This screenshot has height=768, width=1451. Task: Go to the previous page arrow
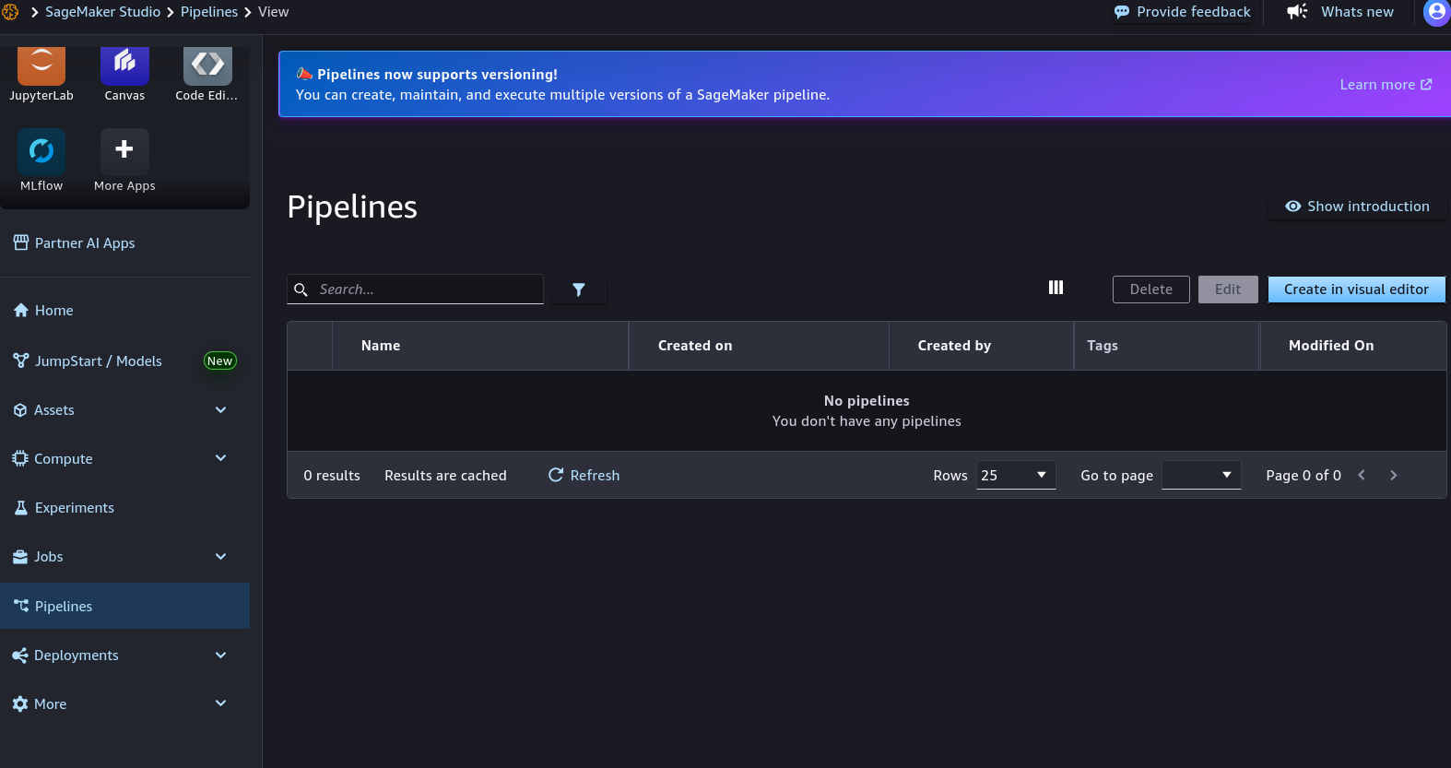pos(1362,475)
